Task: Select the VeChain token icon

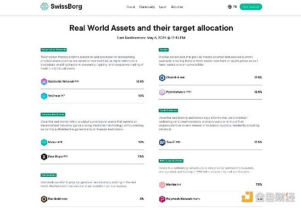Action: (x=44, y=96)
